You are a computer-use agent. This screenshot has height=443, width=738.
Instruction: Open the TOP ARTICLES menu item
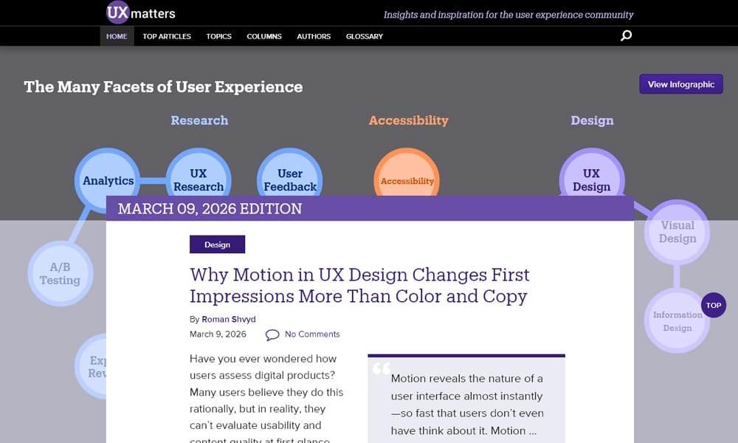click(x=166, y=36)
